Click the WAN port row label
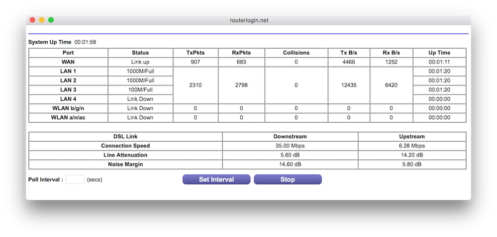The width and height of the screenshot is (497, 237). 68,62
